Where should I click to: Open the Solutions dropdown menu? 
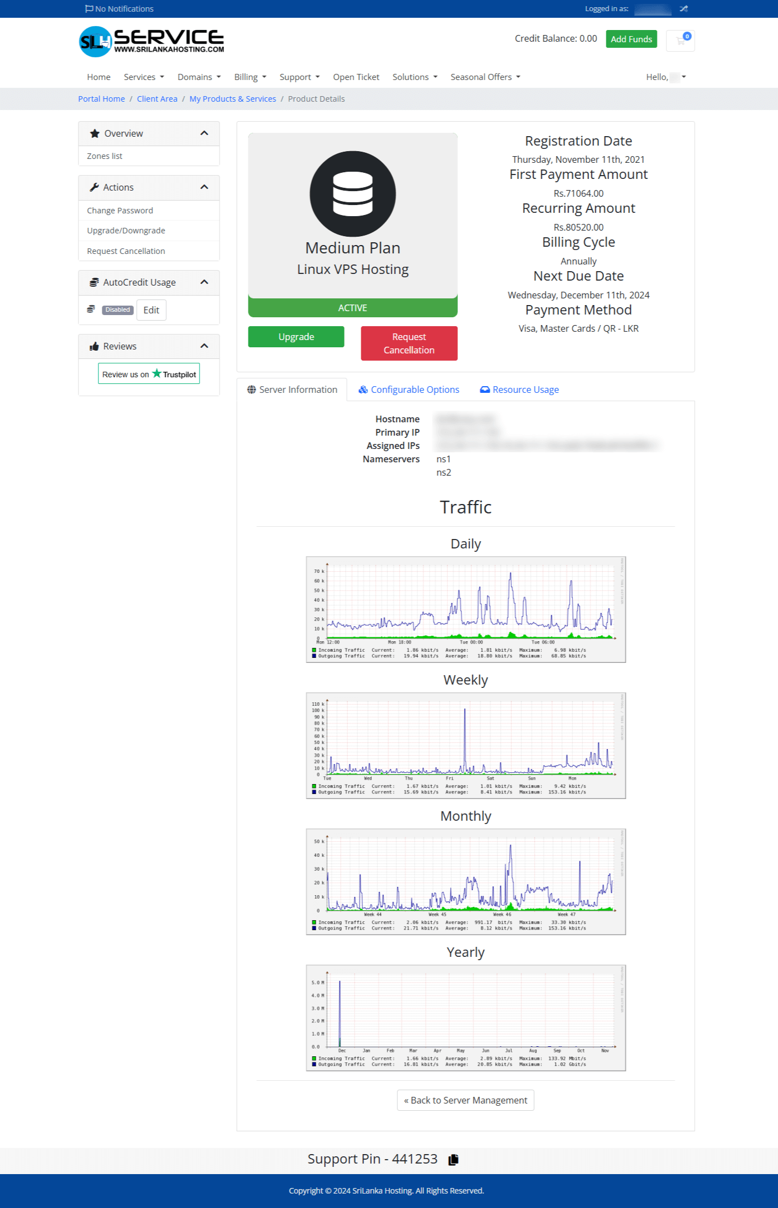click(415, 77)
